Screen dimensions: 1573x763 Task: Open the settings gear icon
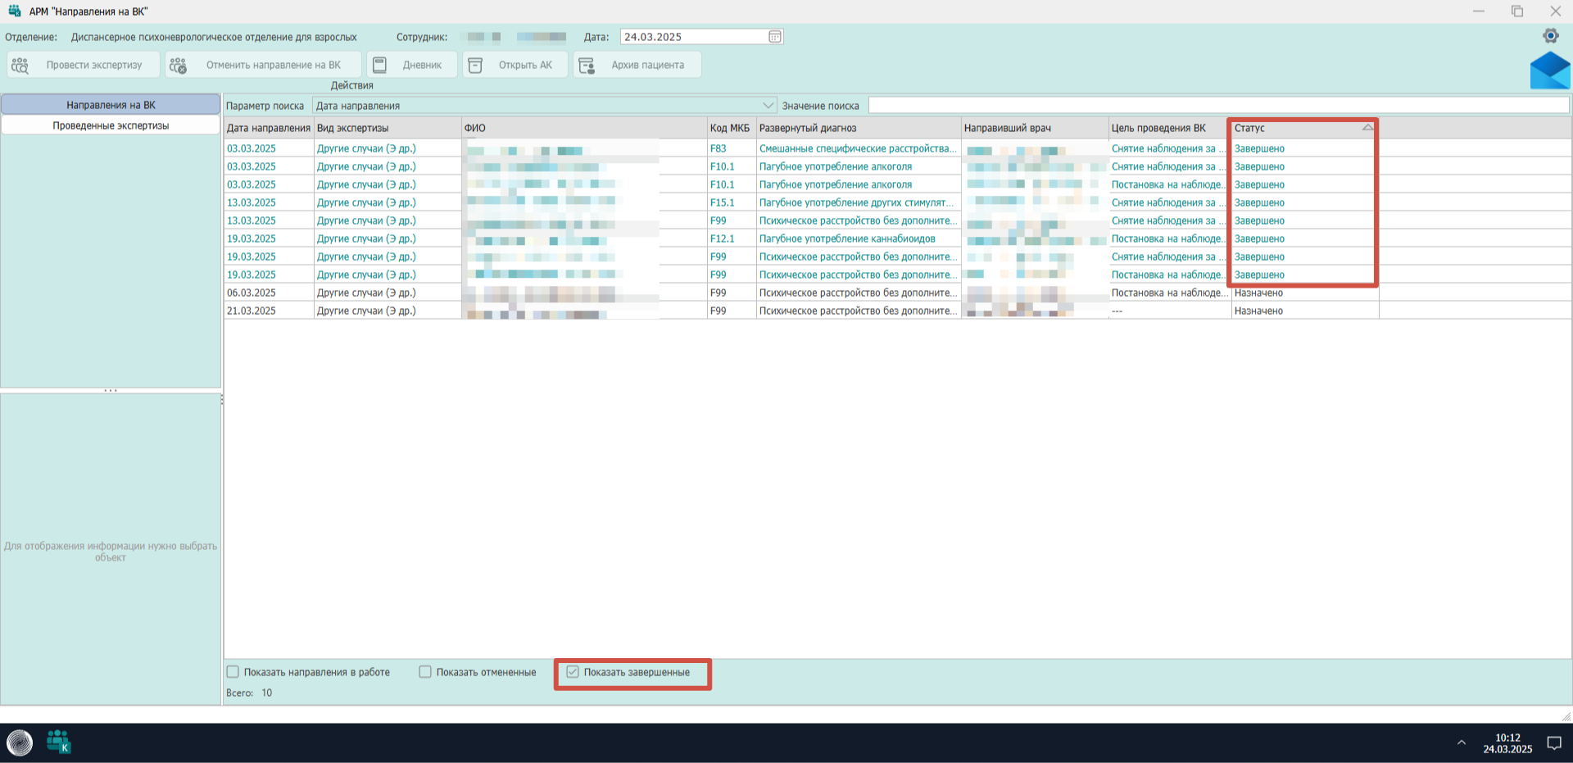click(x=1550, y=36)
